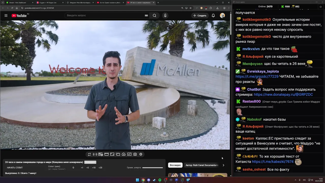Open Spotify from the taskbar
This screenshot has width=325, height=183.
point(160,180)
